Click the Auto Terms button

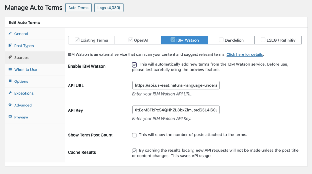[78, 8]
